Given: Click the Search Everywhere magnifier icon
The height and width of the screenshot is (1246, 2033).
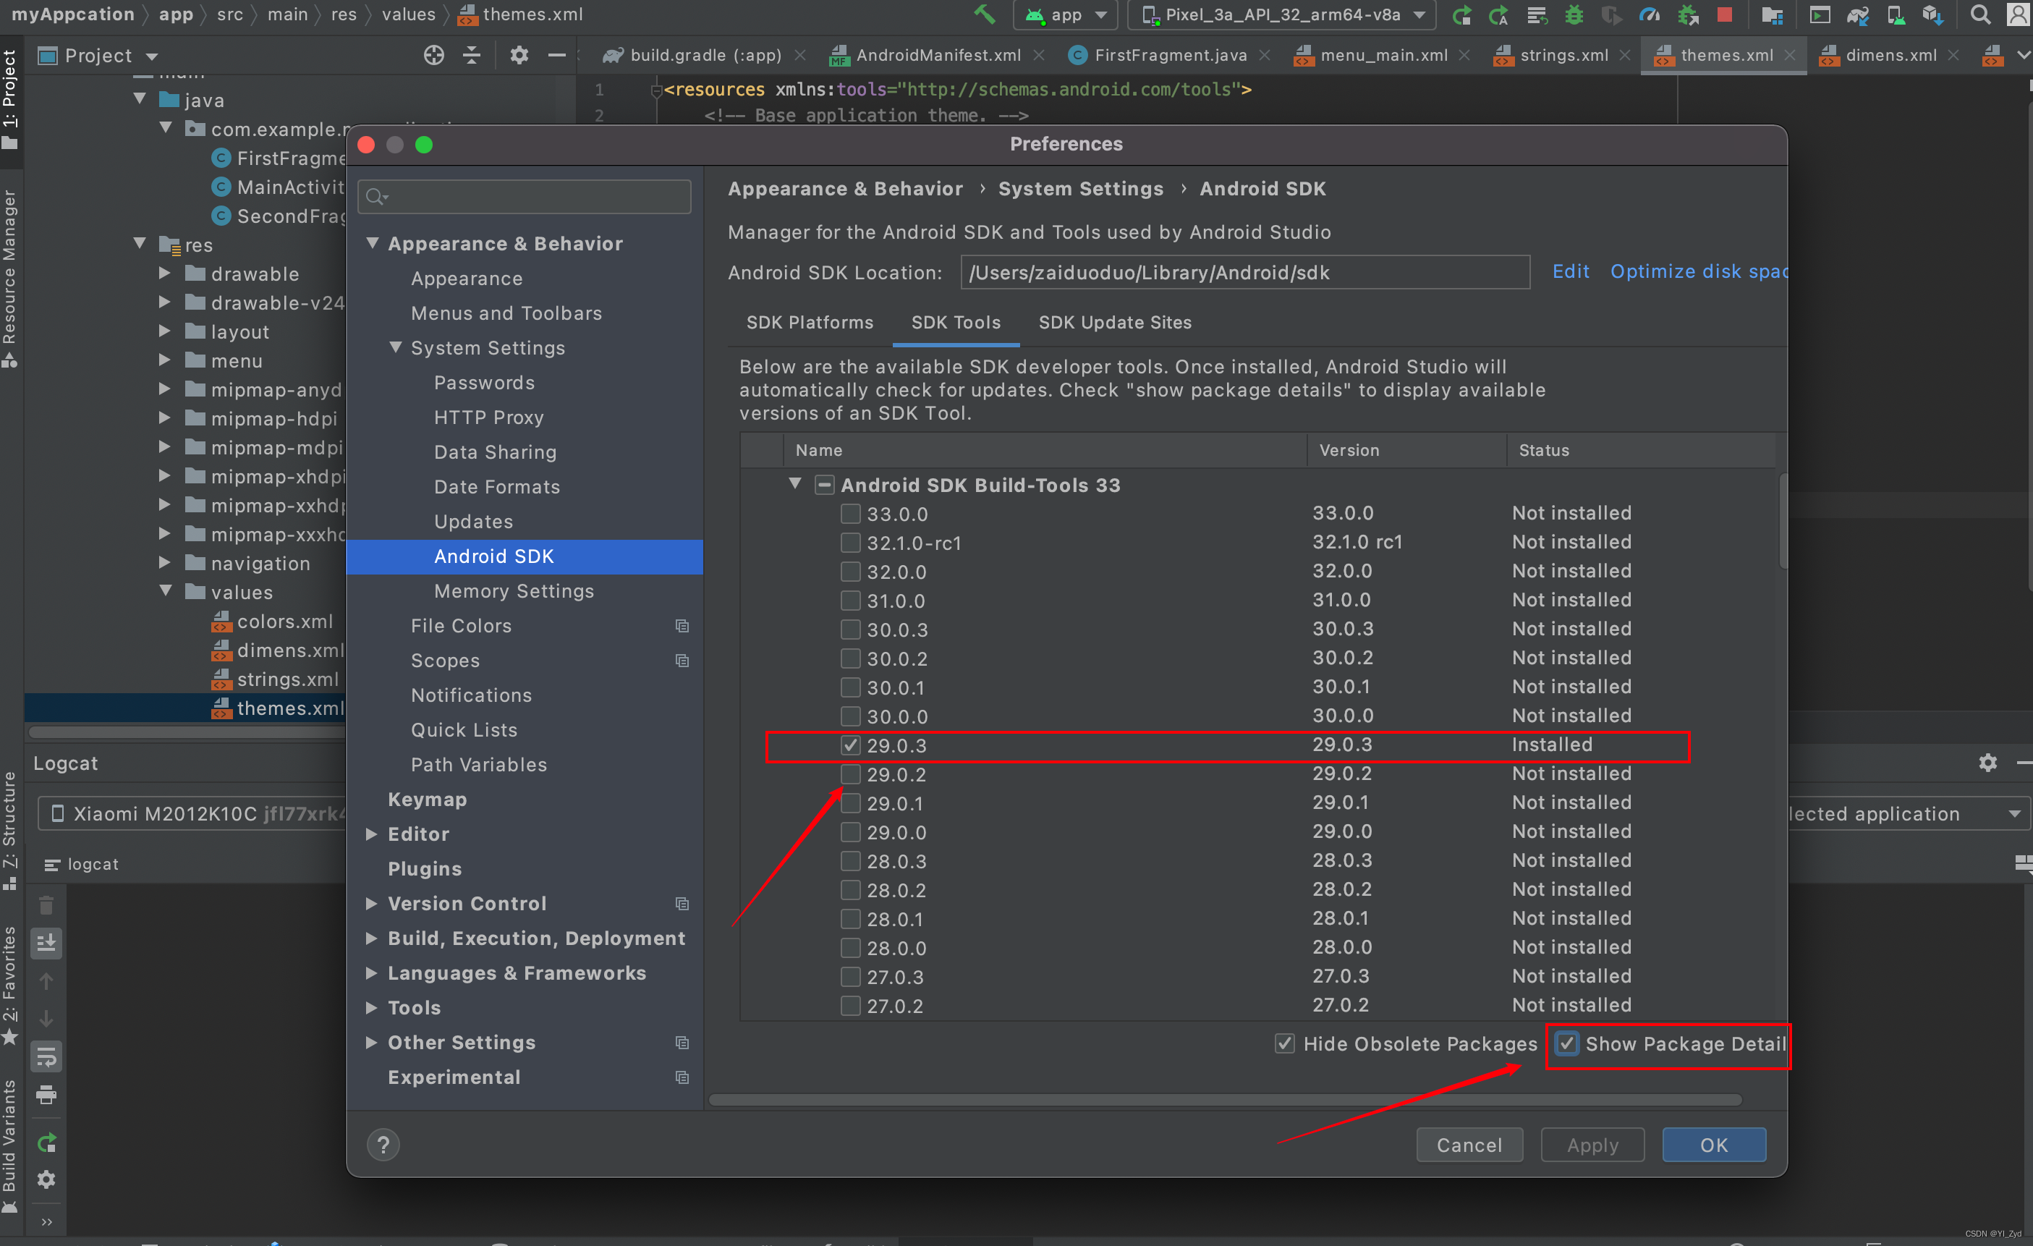Looking at the screenshot, I should coord(1979,14).
